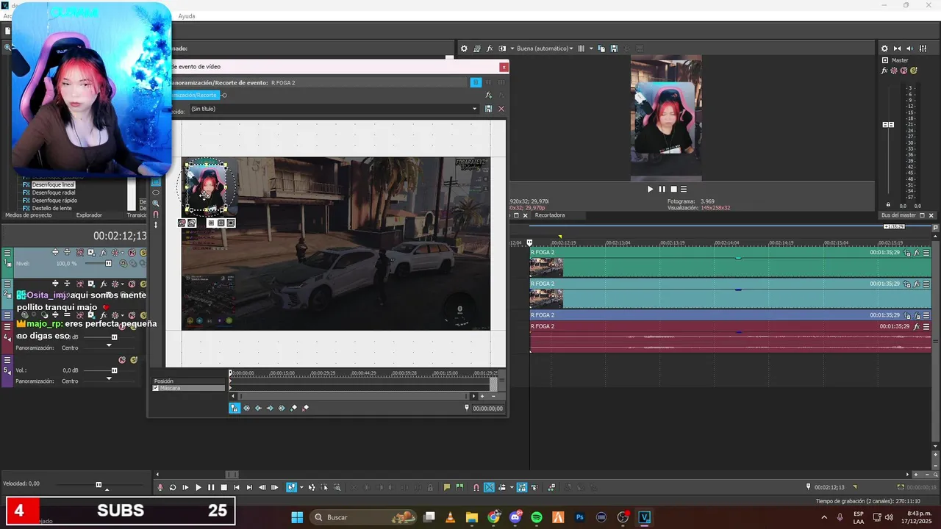This screenshot has width=941, height=529.
Task: Jump to next keyframe in pan/crop
Action: [270, 408]
